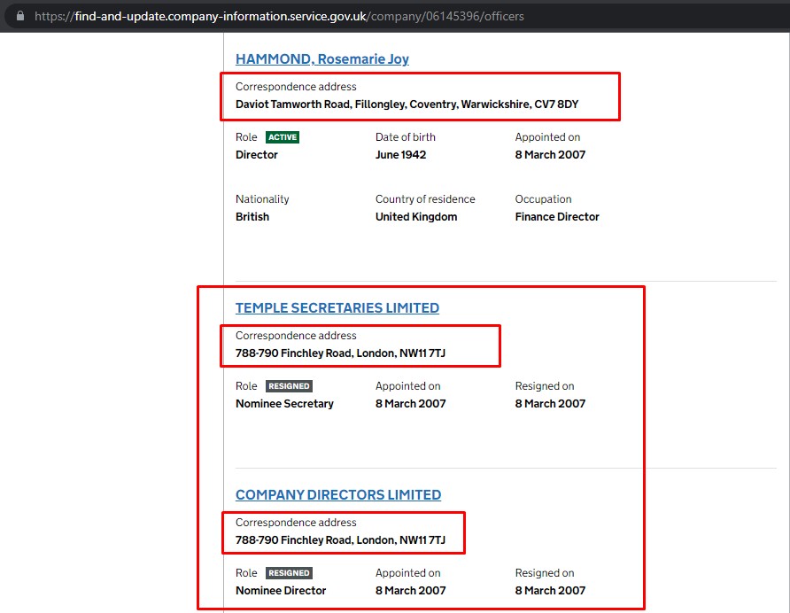Select the Daviot Tamworth Road address text
Image resolution: width=790 pixels, height=613 pixels.
pyautogui.click(x=407, y=105)
